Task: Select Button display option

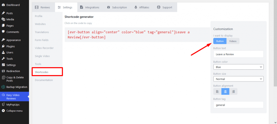Action: point(220,41)
